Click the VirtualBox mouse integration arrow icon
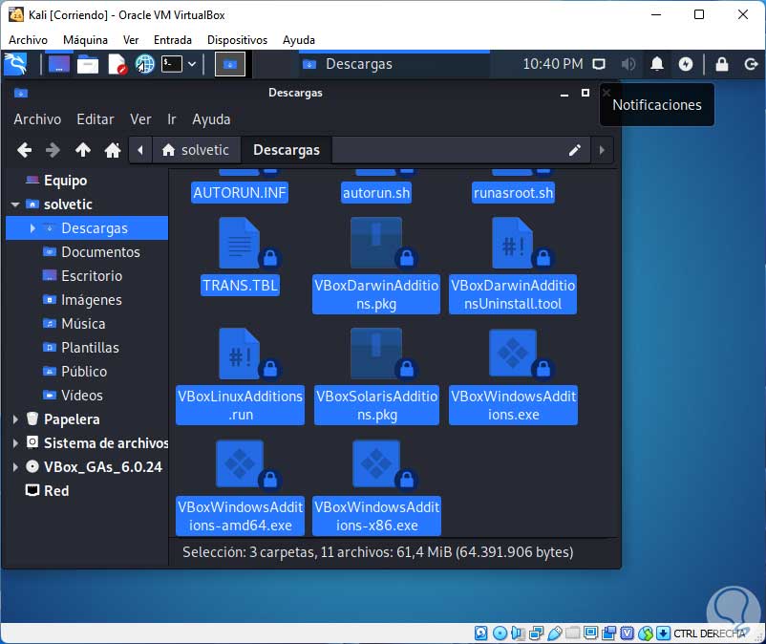 pos(663,633)
